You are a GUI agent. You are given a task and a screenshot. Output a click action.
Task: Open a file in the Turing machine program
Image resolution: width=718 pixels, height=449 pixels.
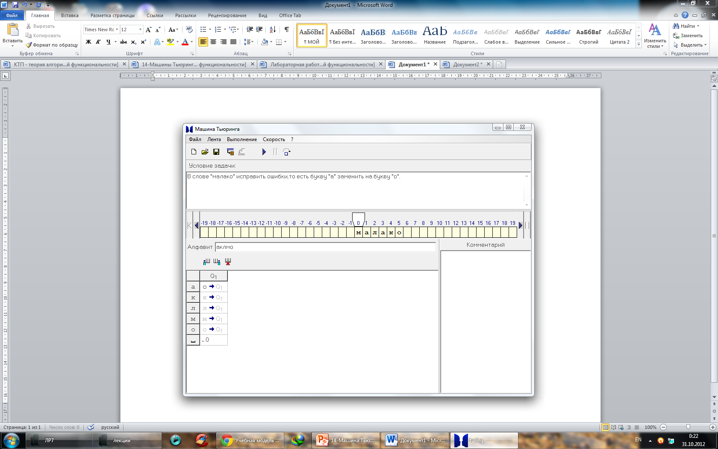pyautogui.click(x=205, y=152)
